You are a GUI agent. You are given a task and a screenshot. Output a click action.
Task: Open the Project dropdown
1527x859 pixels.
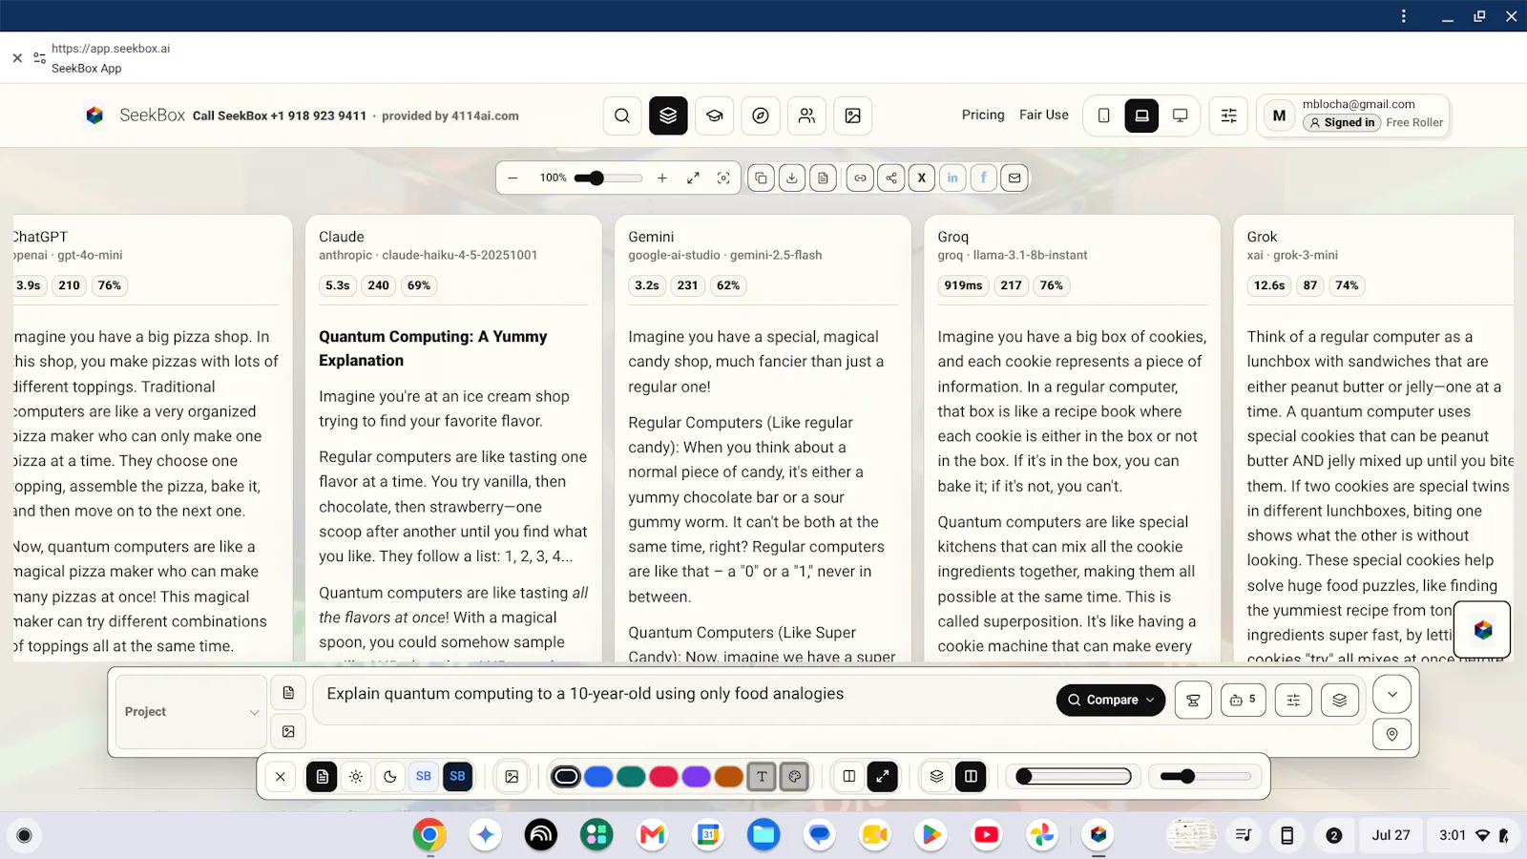coord(191,712)
